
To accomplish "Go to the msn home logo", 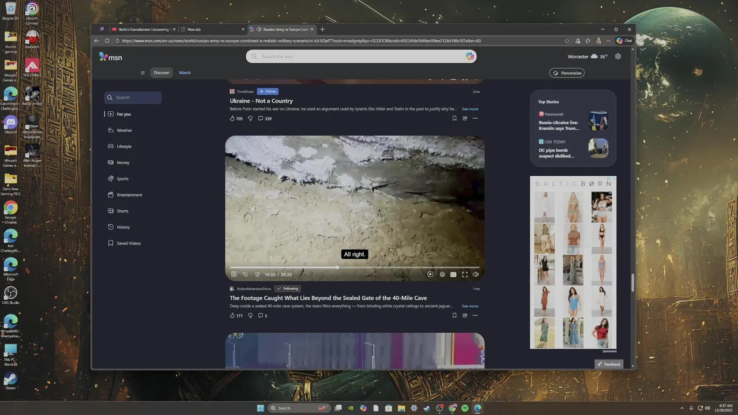I will (110, 56).
